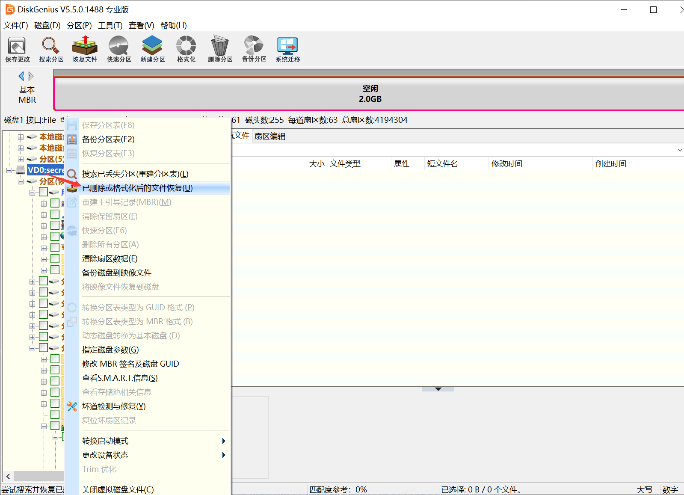
Task: Choose 已删除或格式化后的文件恢复(U) in context menu
Action: point(148,188)
